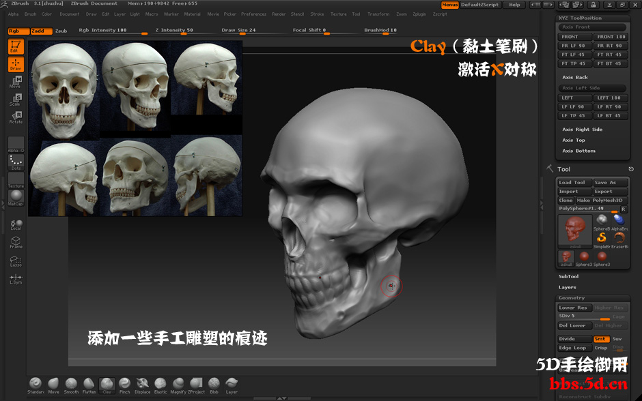642x401 pixels.
Task: Toggle the Crisp edges option
Action: tap(601, 348)
